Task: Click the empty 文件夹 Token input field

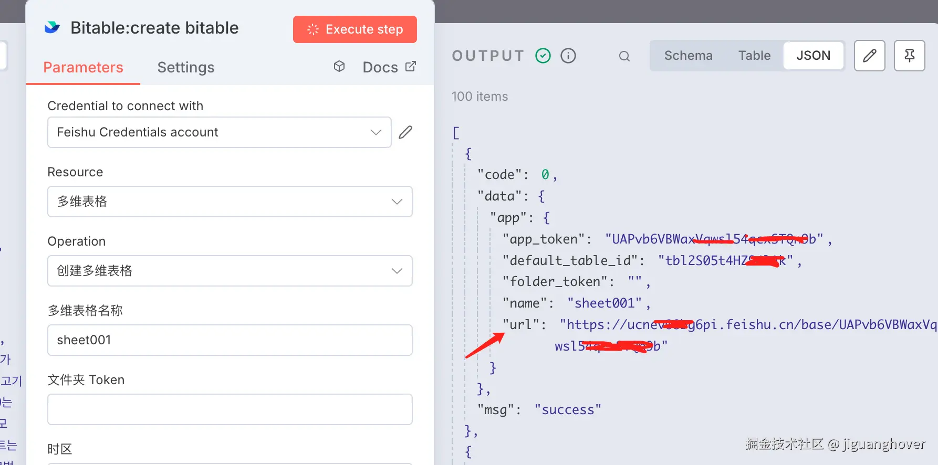Action: (x=230, y=409)
